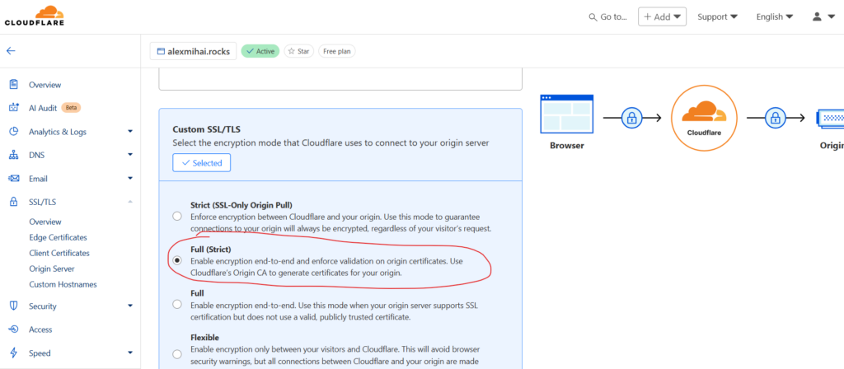
Task: Click the Selected button
Action: click(201, 162)
